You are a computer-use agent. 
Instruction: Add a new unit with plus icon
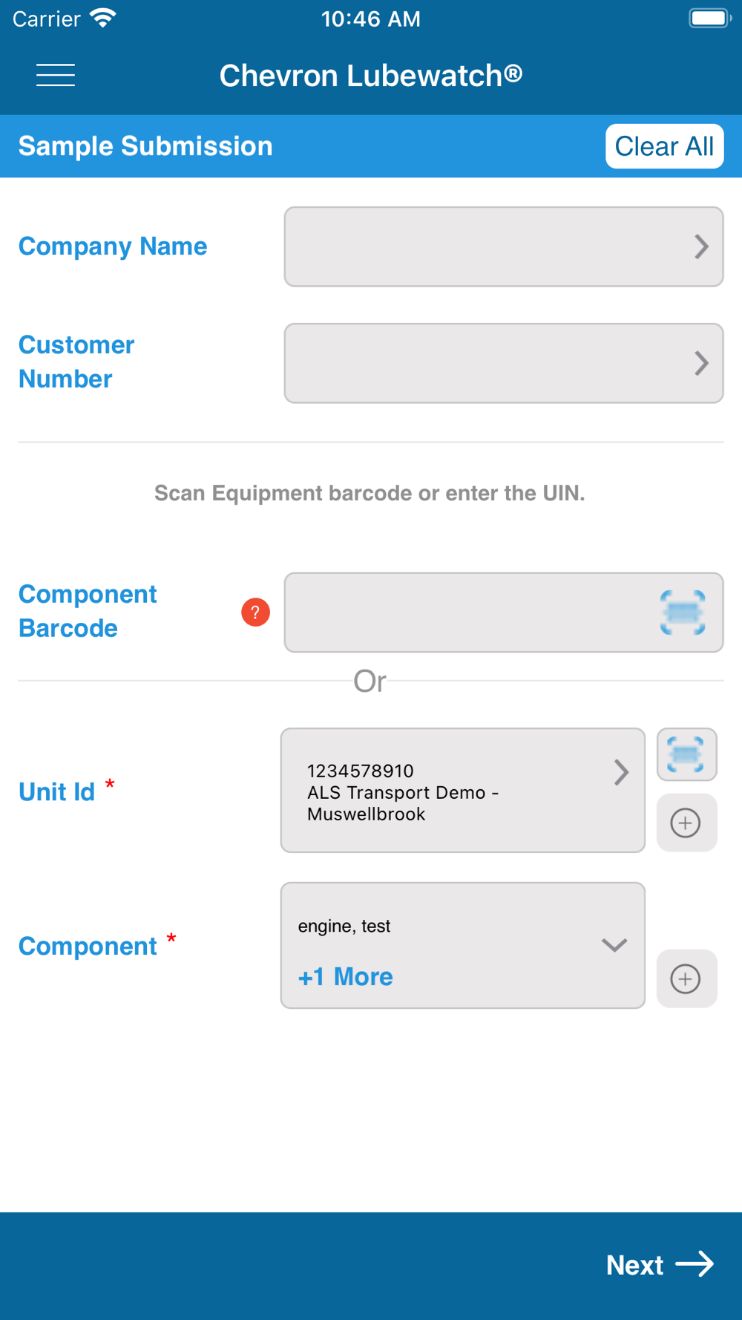click(686, 823)
